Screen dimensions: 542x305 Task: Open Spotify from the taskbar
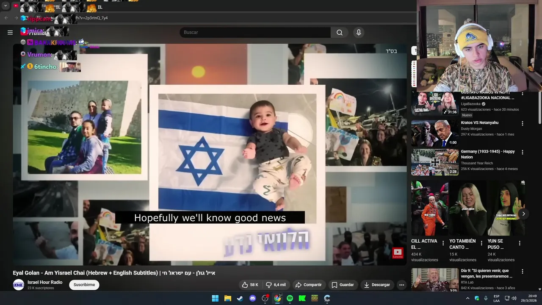coord(290,298)
